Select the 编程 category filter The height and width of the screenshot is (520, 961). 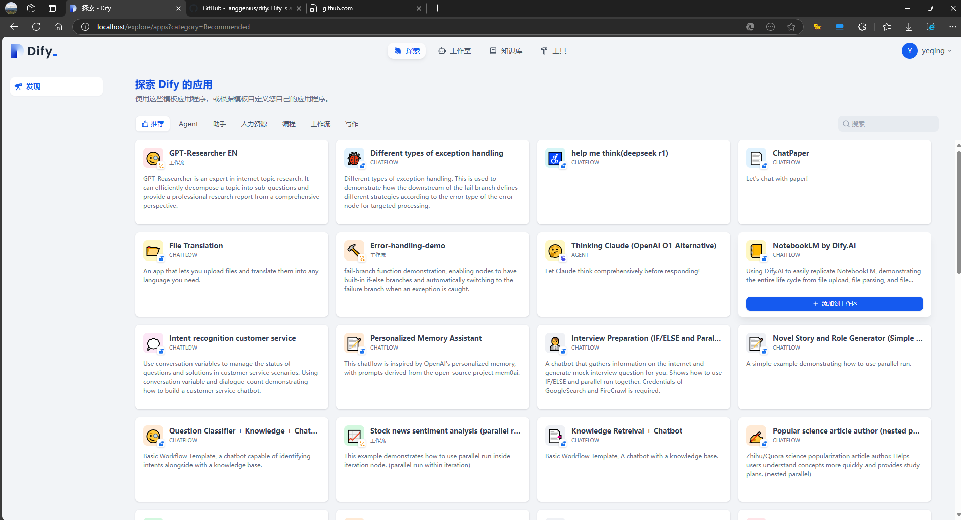289,124
